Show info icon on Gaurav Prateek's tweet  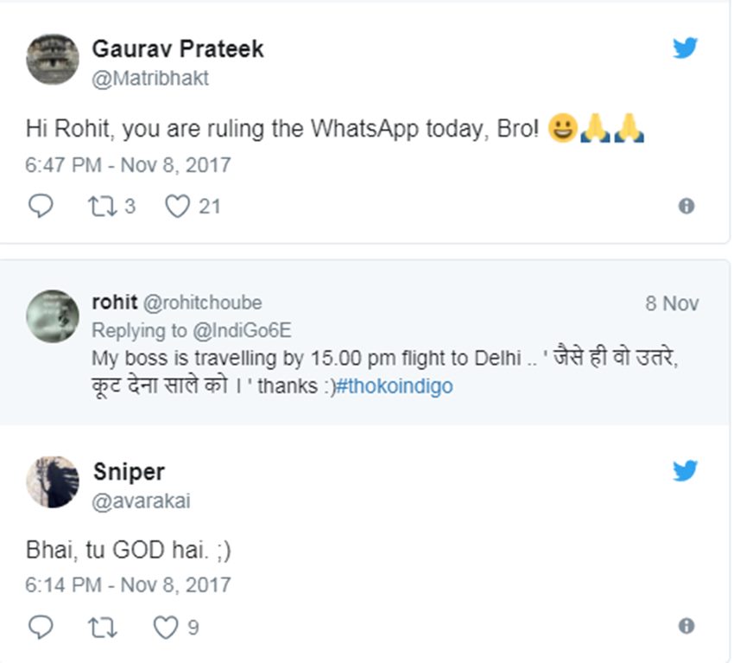click(x=687, y=207)
